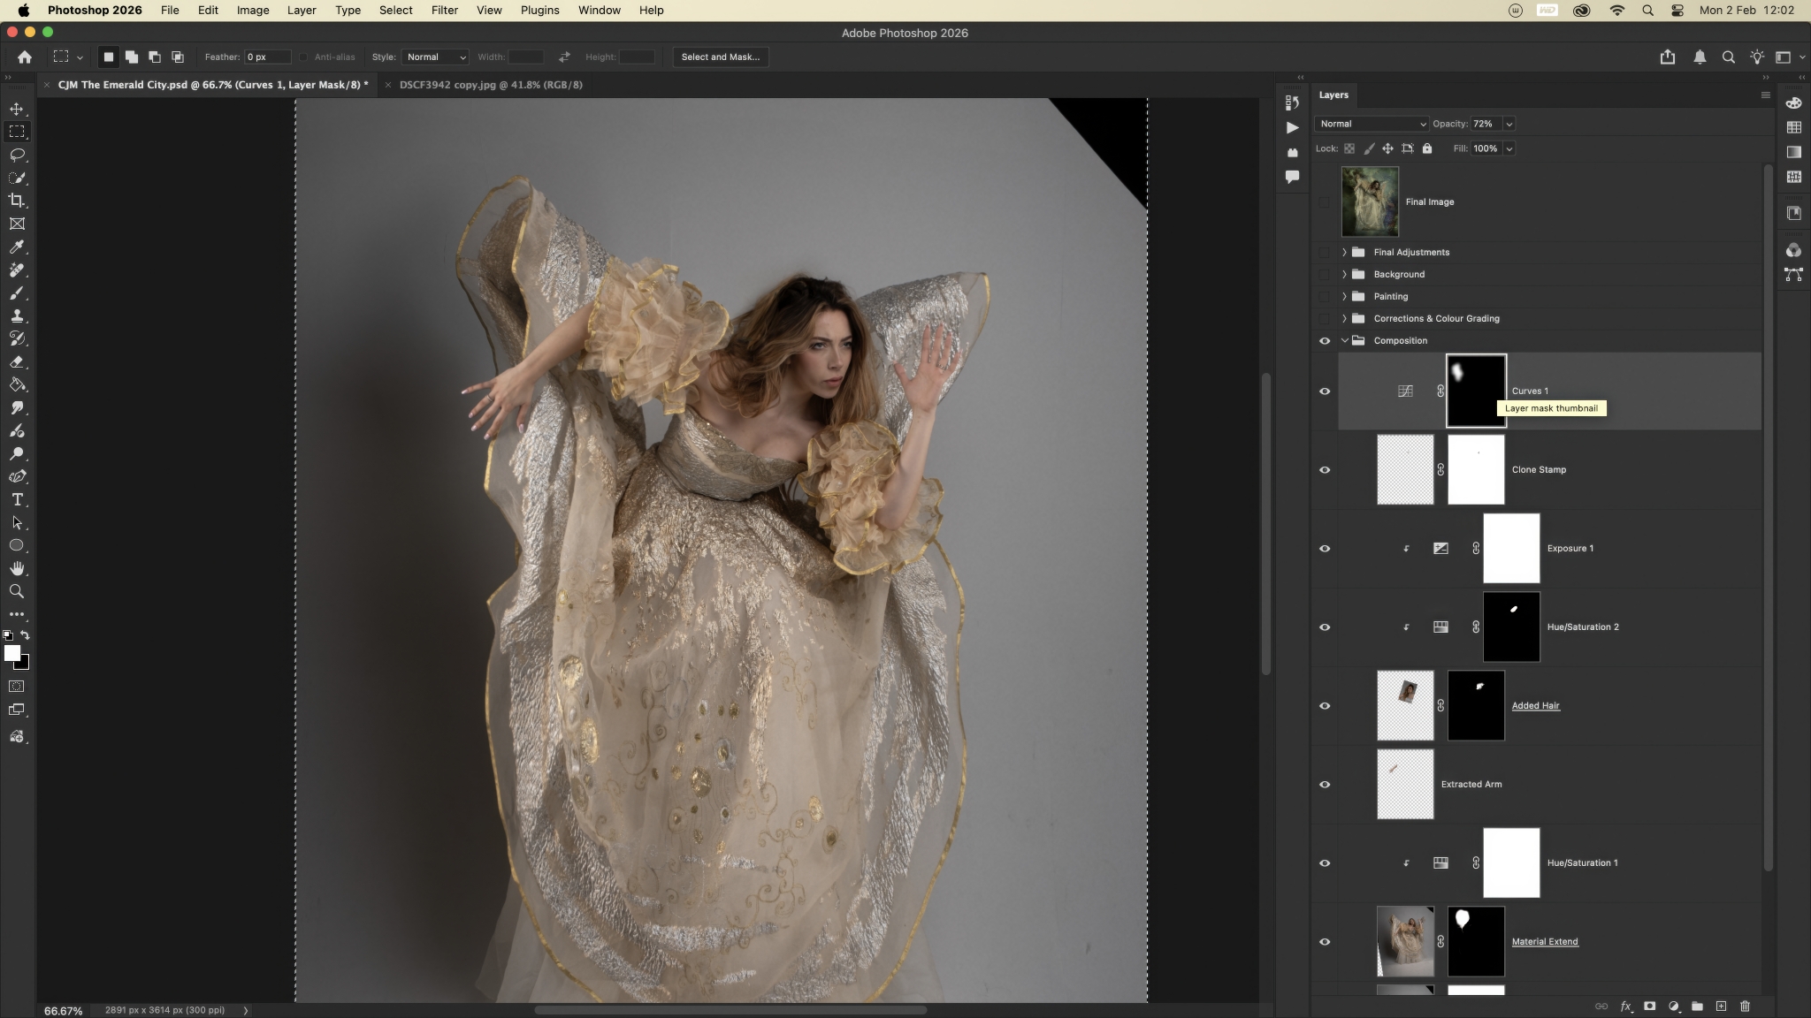Click the Select and Mask button
The width and height of the screenshot is (1811, 1018).
pyautogui.click(x=720, y=57)
